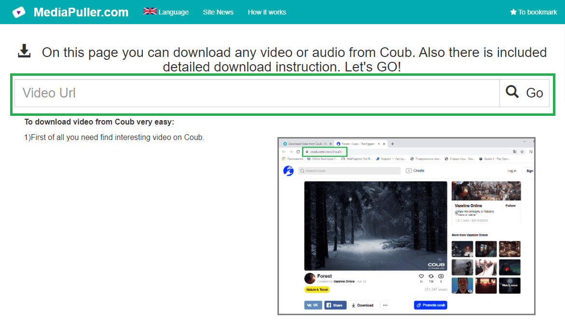
Task: Click the Go search button
Action: pyautogui.click(x=524, y=93)
